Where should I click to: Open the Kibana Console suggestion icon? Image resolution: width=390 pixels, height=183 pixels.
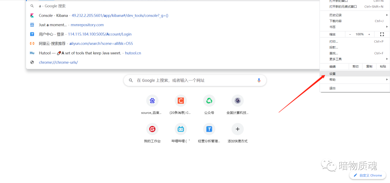coord(32,16)
